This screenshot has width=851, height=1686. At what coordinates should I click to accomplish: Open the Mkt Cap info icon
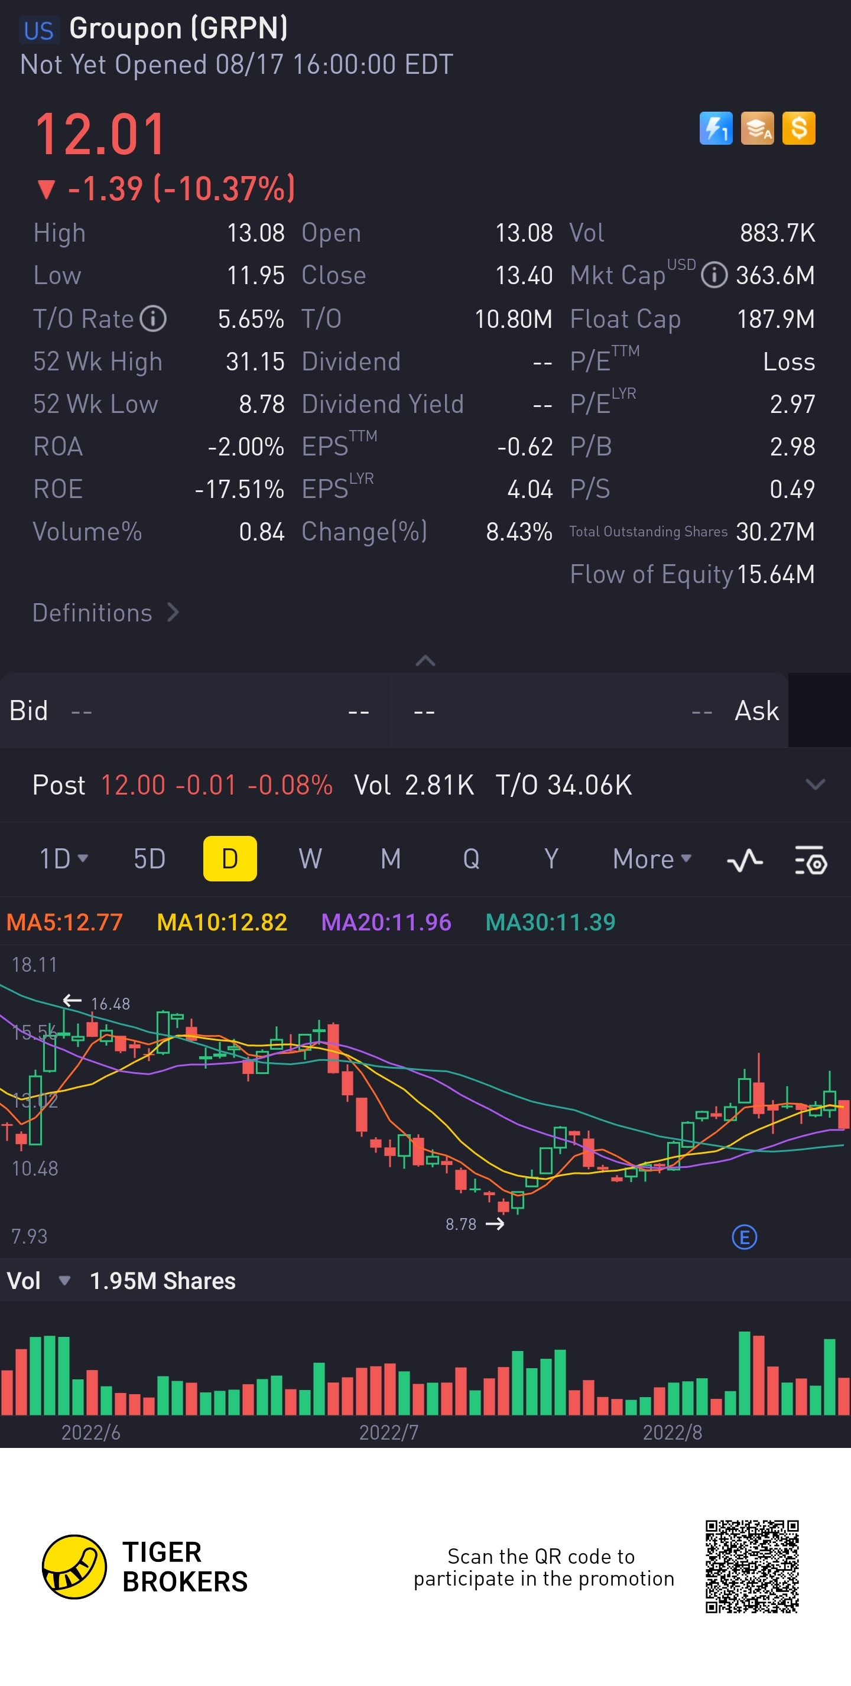[x=714, y=275]
